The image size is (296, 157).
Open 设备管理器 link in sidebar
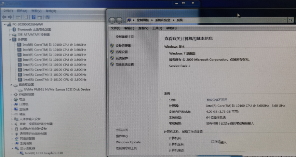click(123, 46)
